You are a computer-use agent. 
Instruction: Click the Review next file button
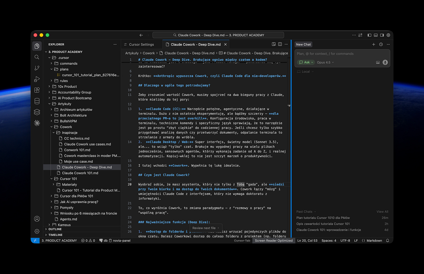pos(206,228)
